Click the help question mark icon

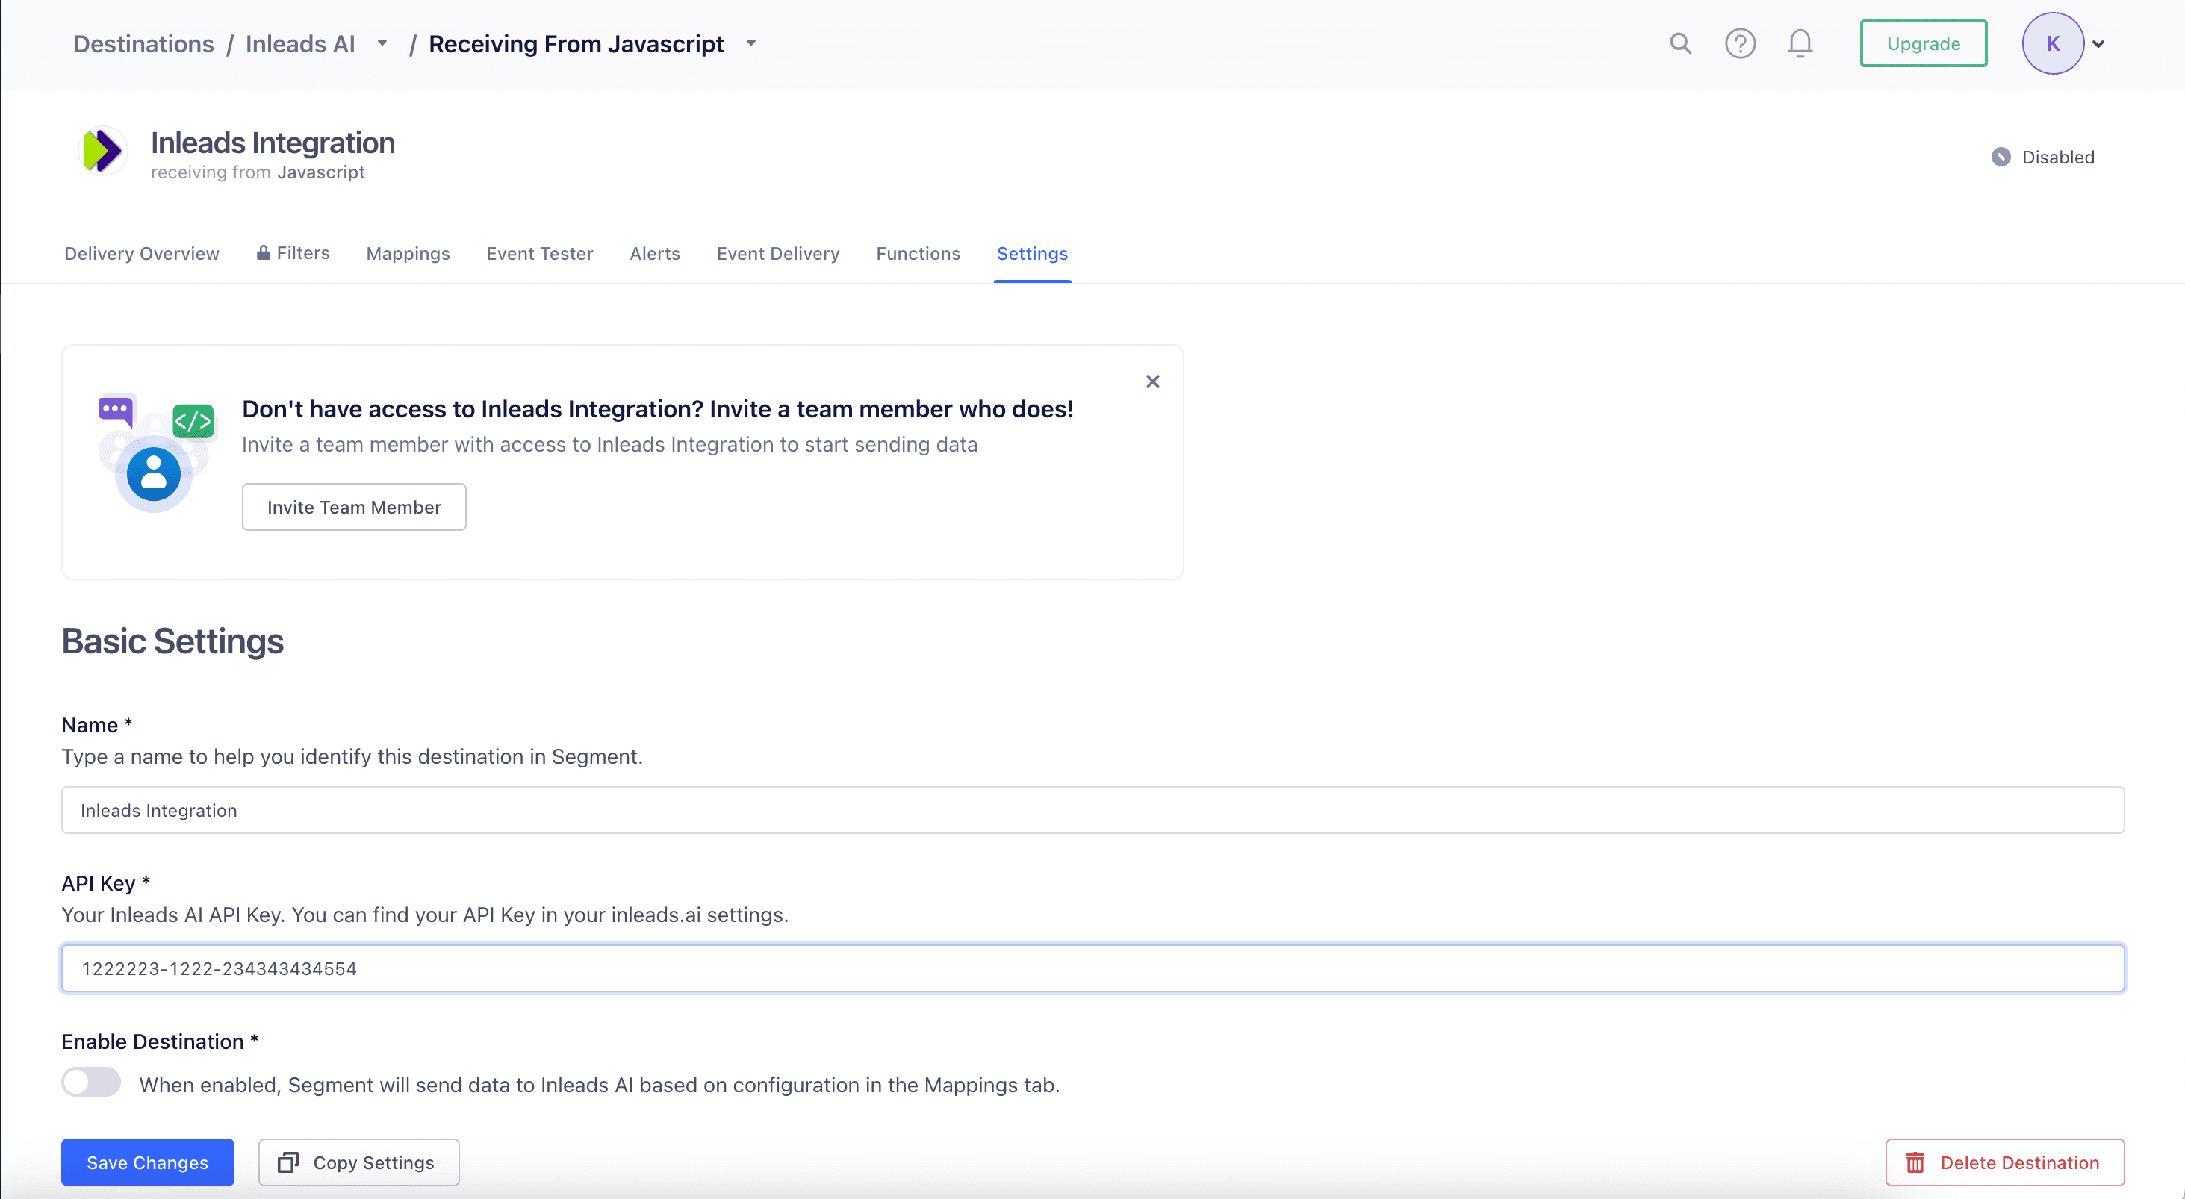1741,43
